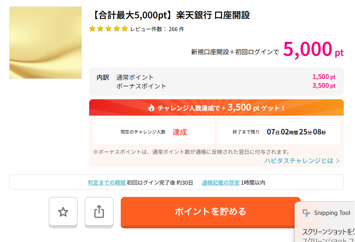The height and width of the screenshot is (242, 355).
Task: Open the ハピタスチャレンジとは link
Action: click(x=299, y=161)
